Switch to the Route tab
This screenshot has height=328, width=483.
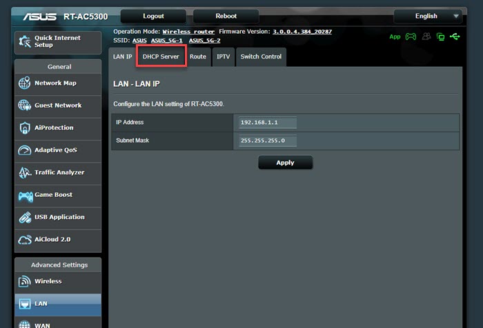198,57
